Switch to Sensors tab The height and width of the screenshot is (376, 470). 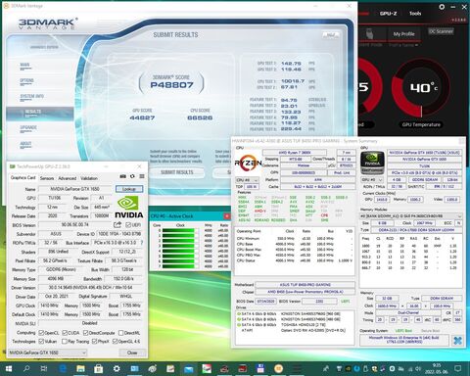[47, 178]
